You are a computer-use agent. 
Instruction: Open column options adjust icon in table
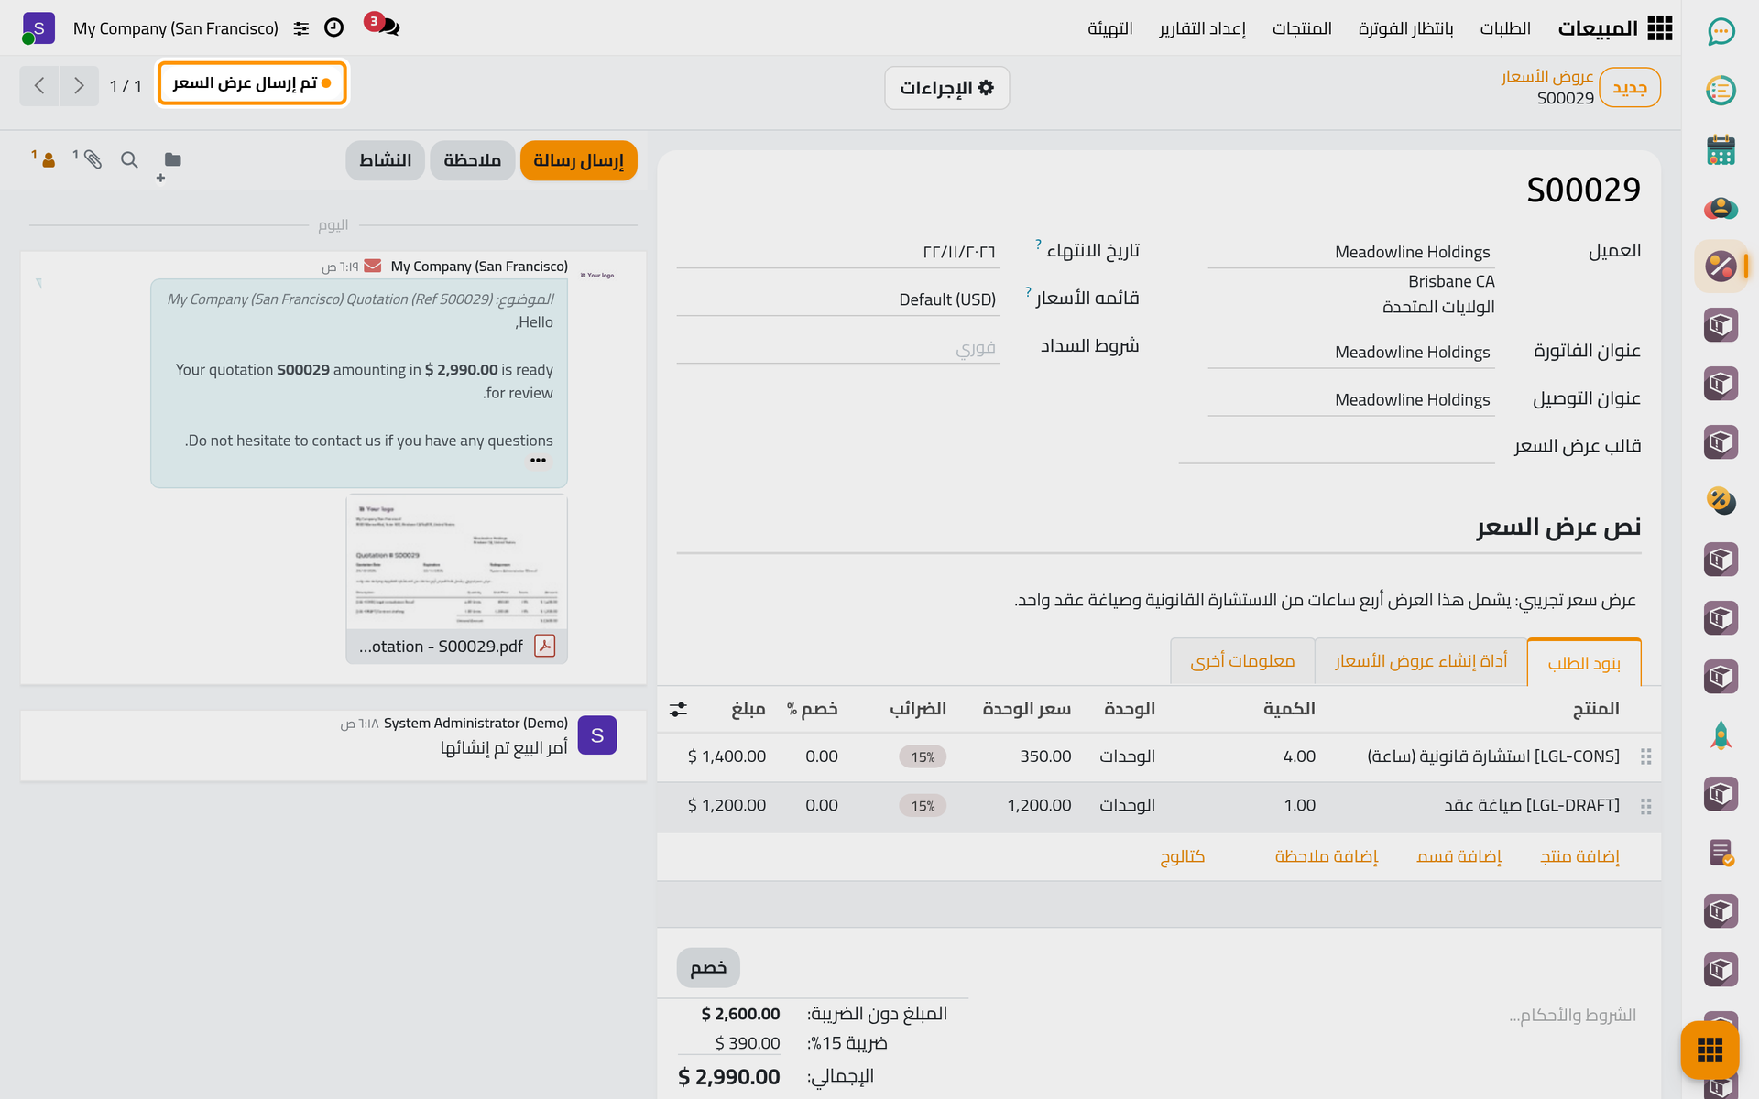click(678, 709)
